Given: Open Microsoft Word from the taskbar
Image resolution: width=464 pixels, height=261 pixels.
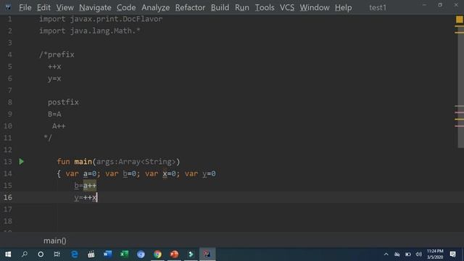Looking at the screenshot, I should 108,254.
